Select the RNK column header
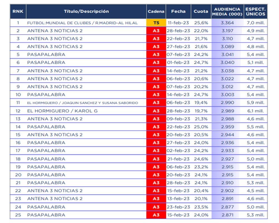The image size is (279, 223). click(x=18, y=11)
